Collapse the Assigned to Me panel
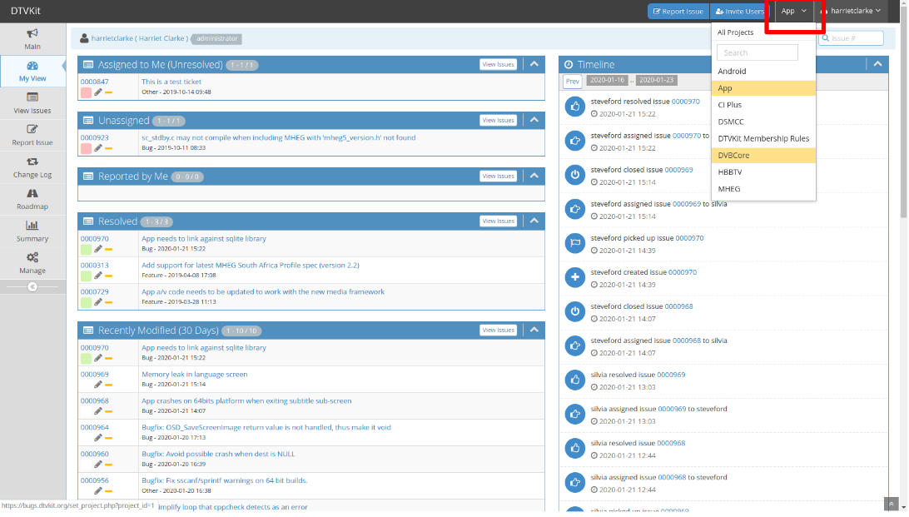This screenshot has height=517, width=909. (534, 64)
